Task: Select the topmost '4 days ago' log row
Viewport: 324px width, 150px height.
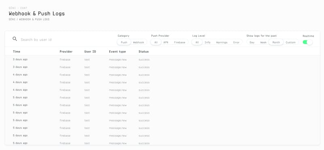Action: (162, 75)
